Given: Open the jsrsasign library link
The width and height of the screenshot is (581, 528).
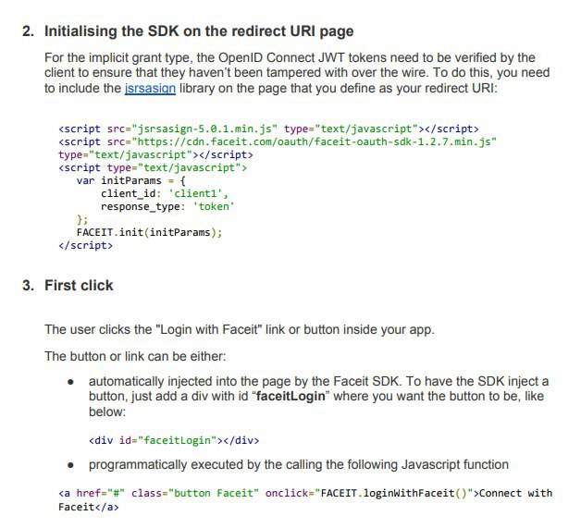Looking at the screenshot, I should tap(150, 89).
